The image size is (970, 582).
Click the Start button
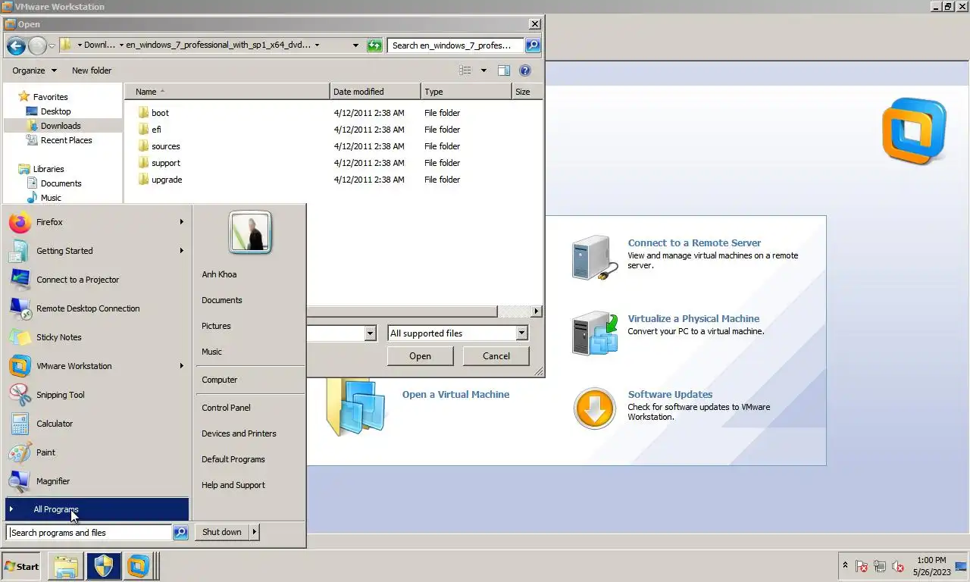pos(21,566)
